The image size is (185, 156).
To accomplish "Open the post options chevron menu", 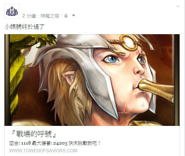I will coord(178,6).
